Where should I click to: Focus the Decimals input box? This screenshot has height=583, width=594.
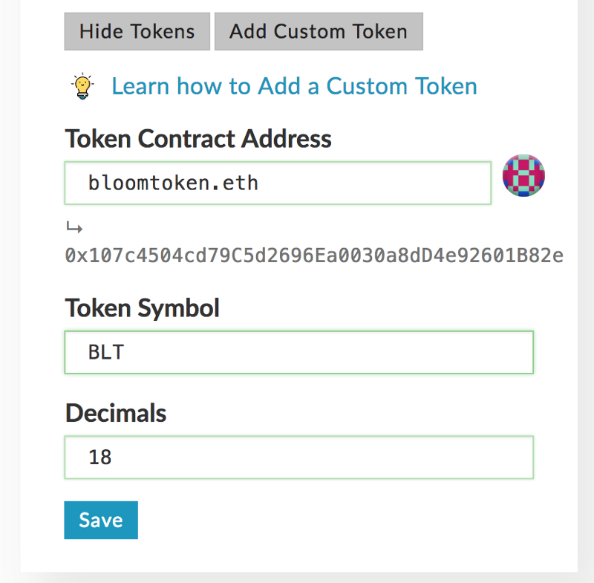click(x=299, y=457)
